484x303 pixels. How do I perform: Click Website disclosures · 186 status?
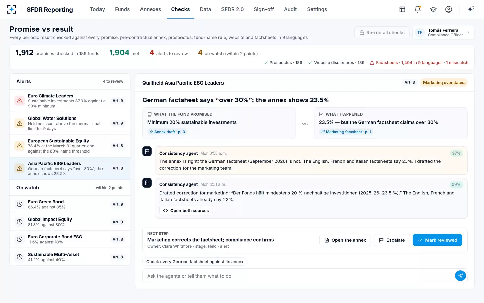coord(336,63)
